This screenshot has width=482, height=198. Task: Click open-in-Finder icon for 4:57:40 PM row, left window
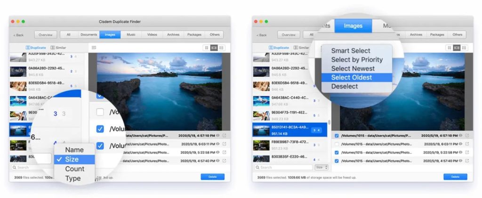point(224,161)
